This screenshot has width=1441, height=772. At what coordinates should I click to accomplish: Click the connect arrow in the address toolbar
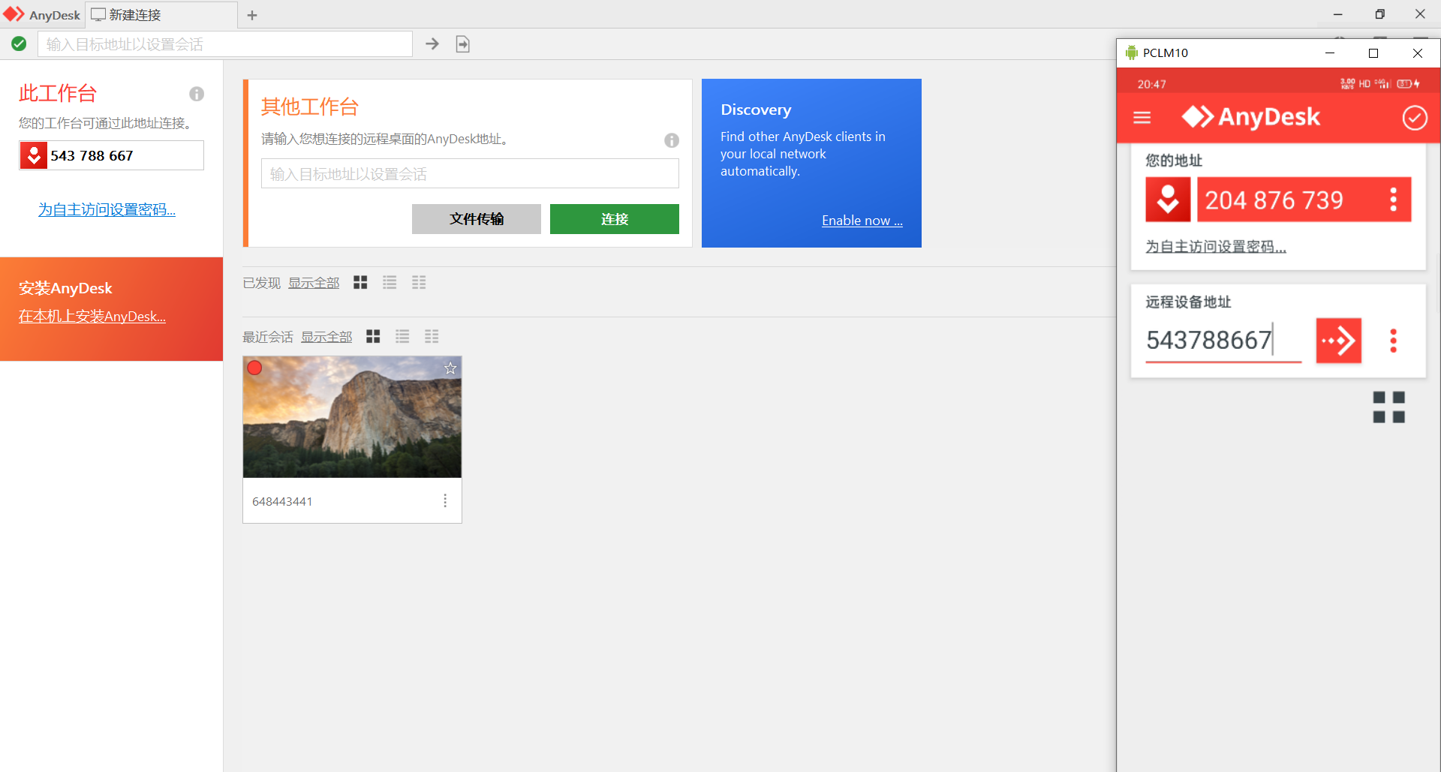[x=432, y=44]
